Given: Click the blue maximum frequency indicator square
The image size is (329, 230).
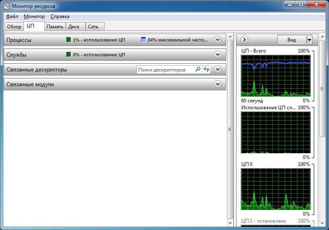Looking at the screenshot, I should click(143, 40).
